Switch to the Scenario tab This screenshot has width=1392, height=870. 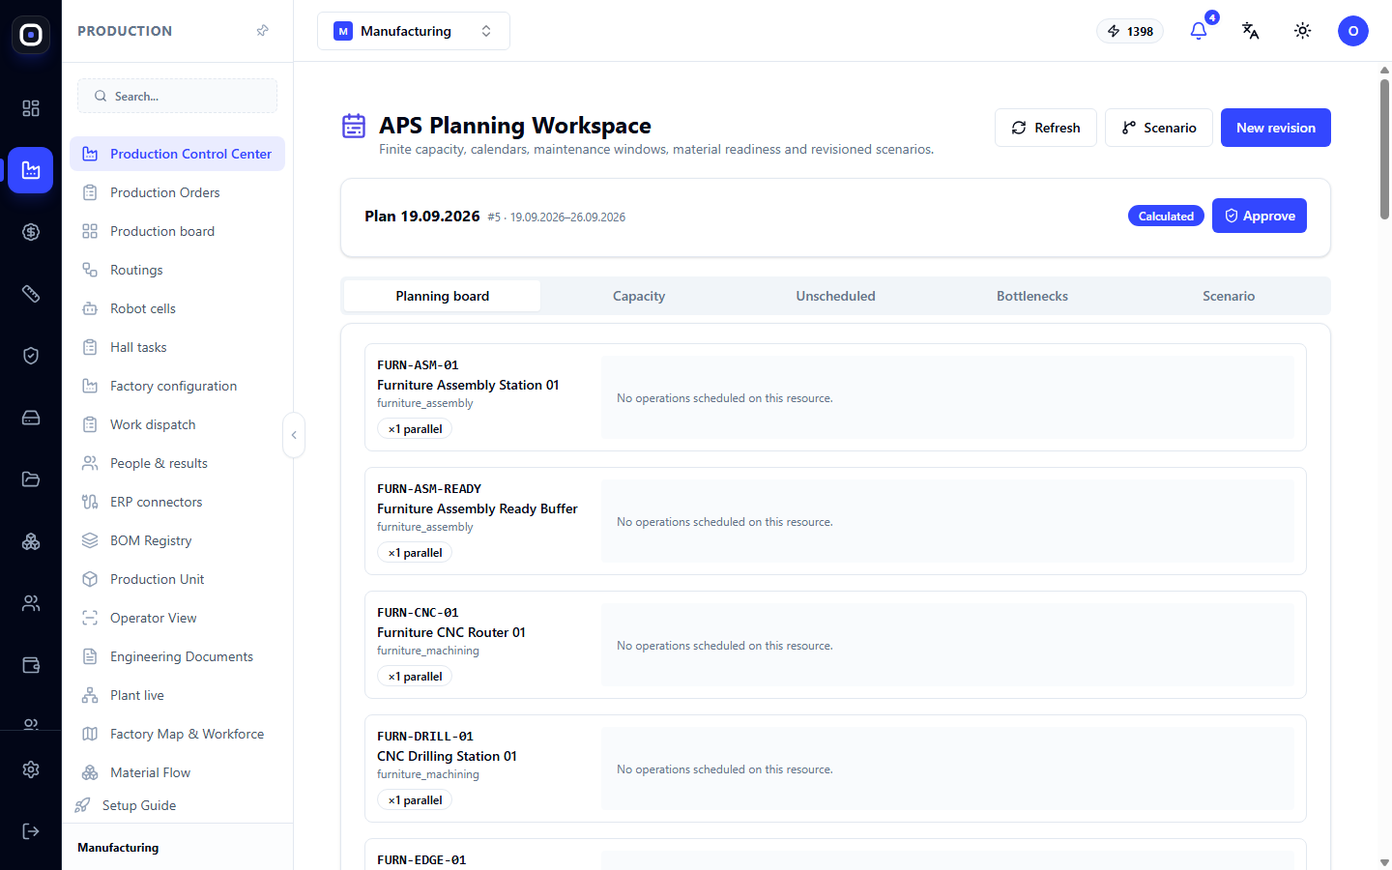(1229, 296)
